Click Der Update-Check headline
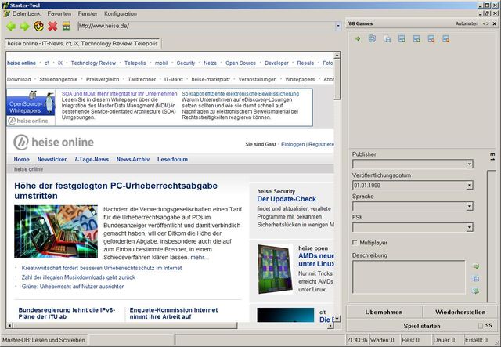This screenshot has width=501, height=347. [x=287, y=199]
